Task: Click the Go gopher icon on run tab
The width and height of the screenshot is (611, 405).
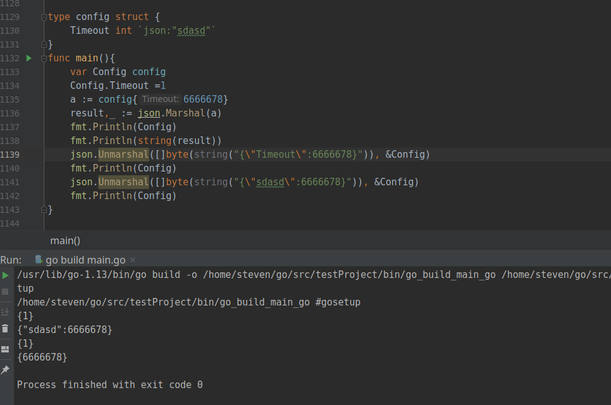Action: point(39,259)
